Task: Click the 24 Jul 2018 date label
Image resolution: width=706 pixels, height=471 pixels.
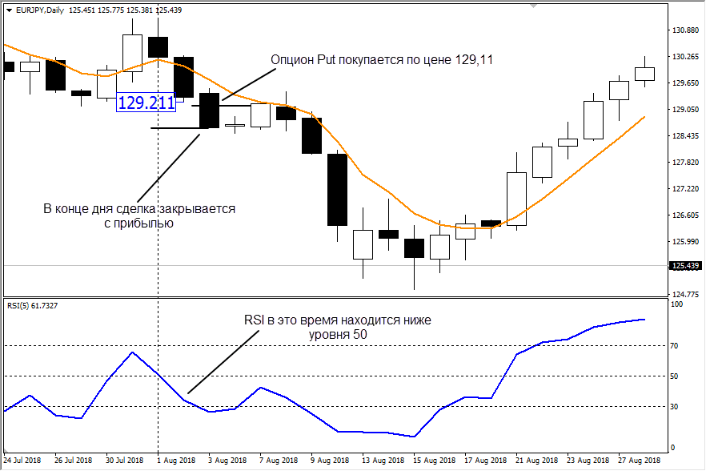Action: [22, 461]
